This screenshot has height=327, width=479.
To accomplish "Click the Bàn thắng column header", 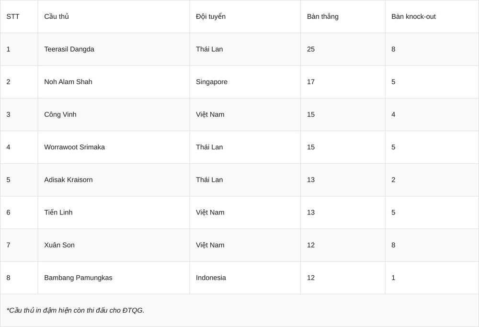I will (x=322, y=16).
